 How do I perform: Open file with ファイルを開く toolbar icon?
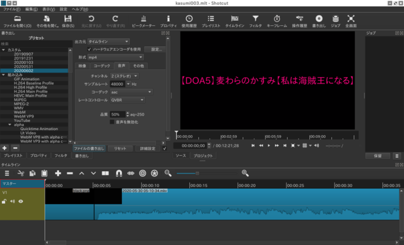pos(17,21)
